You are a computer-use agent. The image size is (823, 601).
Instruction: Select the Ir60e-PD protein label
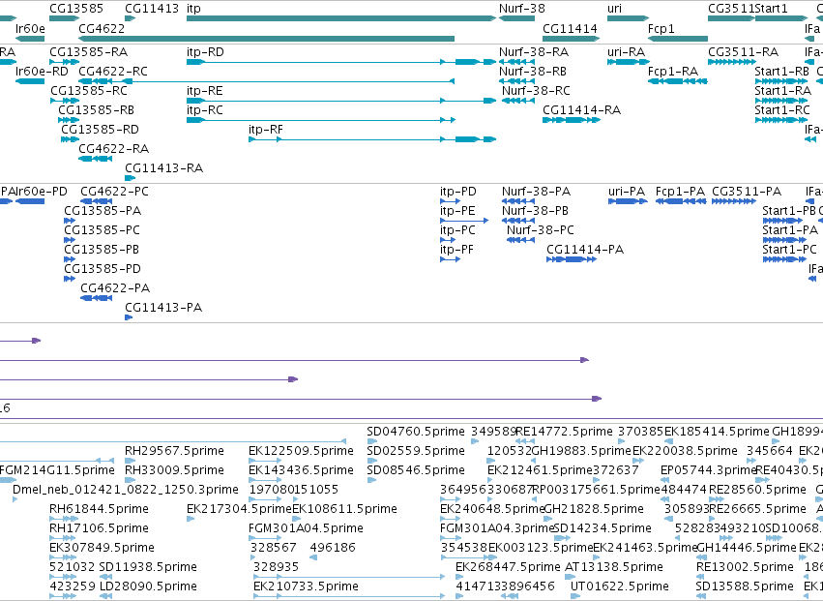click(42, 192)
